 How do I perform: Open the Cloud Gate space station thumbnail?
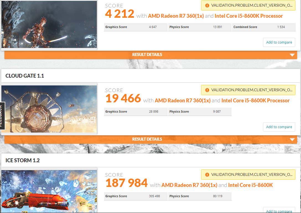[49, 109]
